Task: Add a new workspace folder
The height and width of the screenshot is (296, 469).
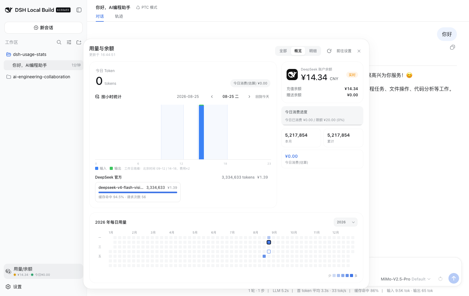Action: (x=79, y=42)
